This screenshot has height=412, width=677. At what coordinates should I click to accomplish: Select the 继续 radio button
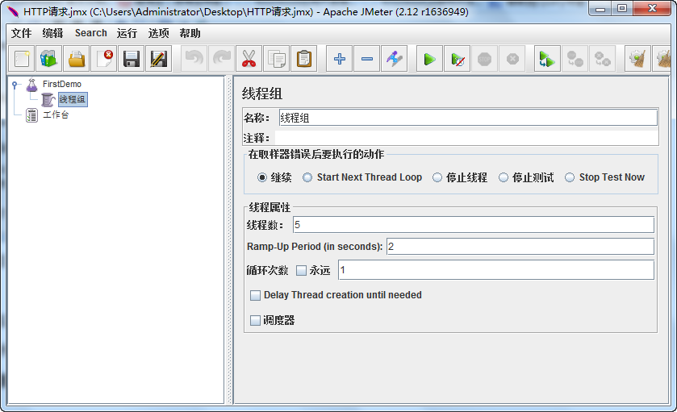click(262, 177)
